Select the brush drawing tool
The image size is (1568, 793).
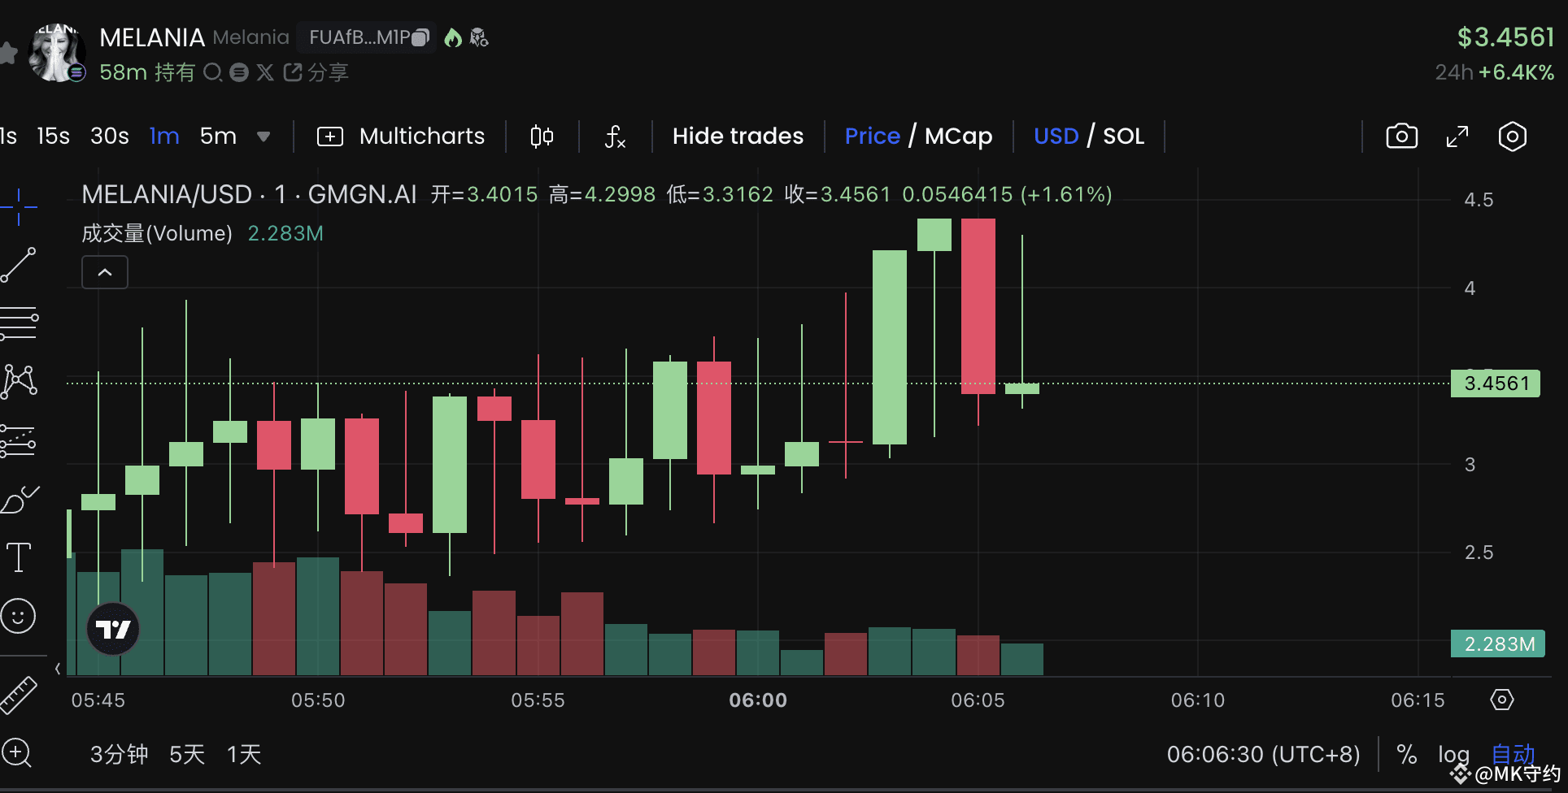click(20, 499)
